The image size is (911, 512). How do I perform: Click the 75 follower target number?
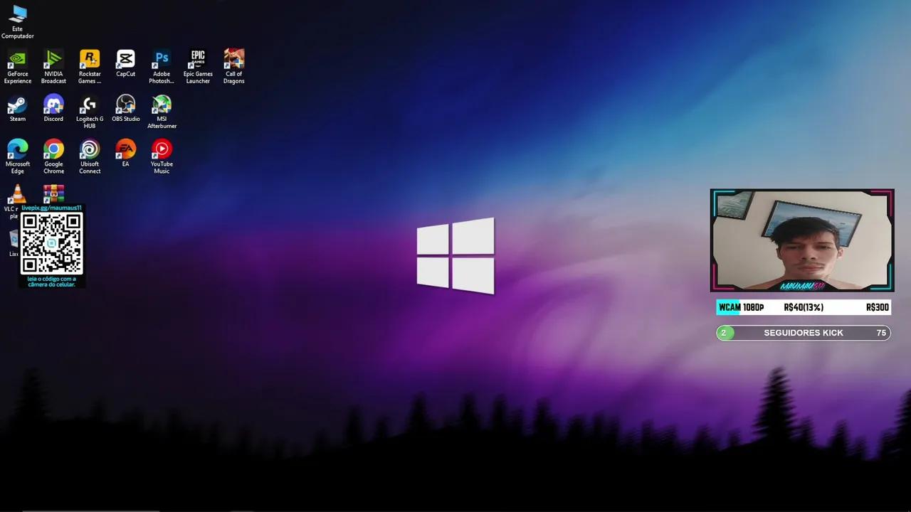click(x=881, y=333)
